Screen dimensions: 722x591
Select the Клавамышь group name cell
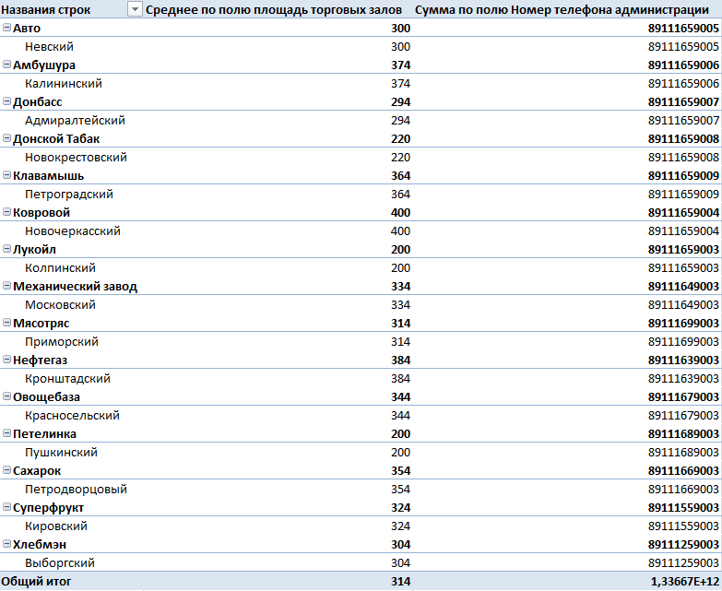48,175
